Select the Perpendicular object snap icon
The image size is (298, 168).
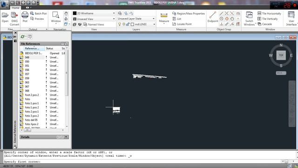222,24
